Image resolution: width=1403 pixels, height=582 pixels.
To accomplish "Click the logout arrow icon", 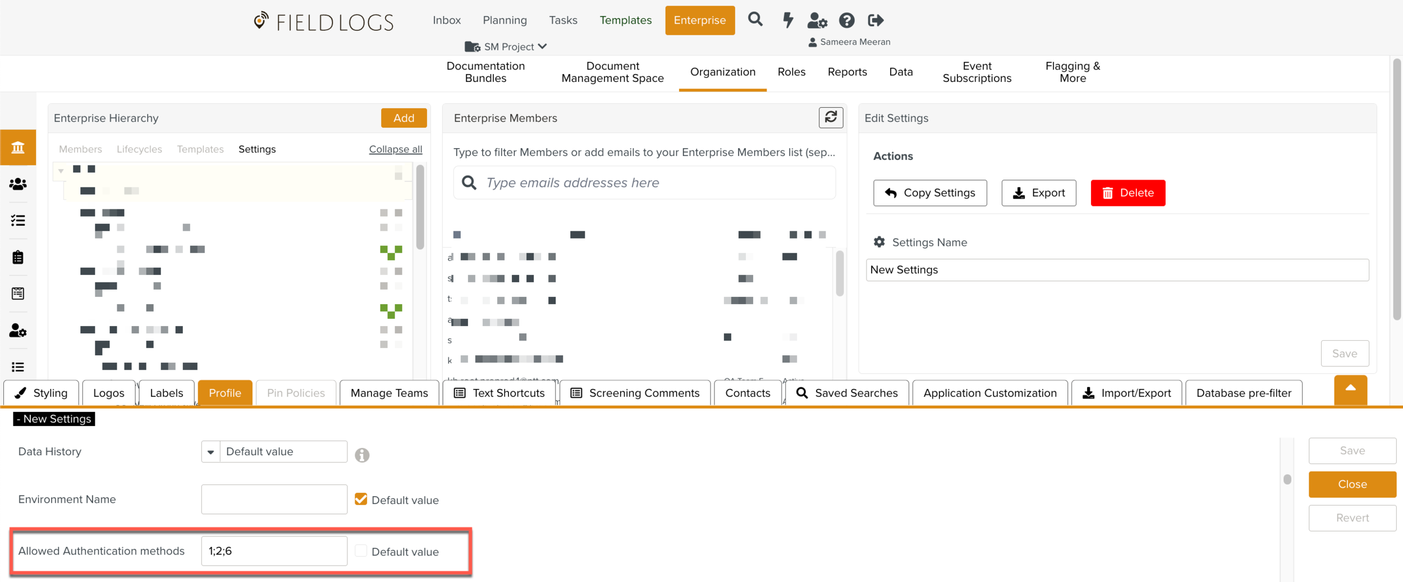I will (x=875, y=21).
